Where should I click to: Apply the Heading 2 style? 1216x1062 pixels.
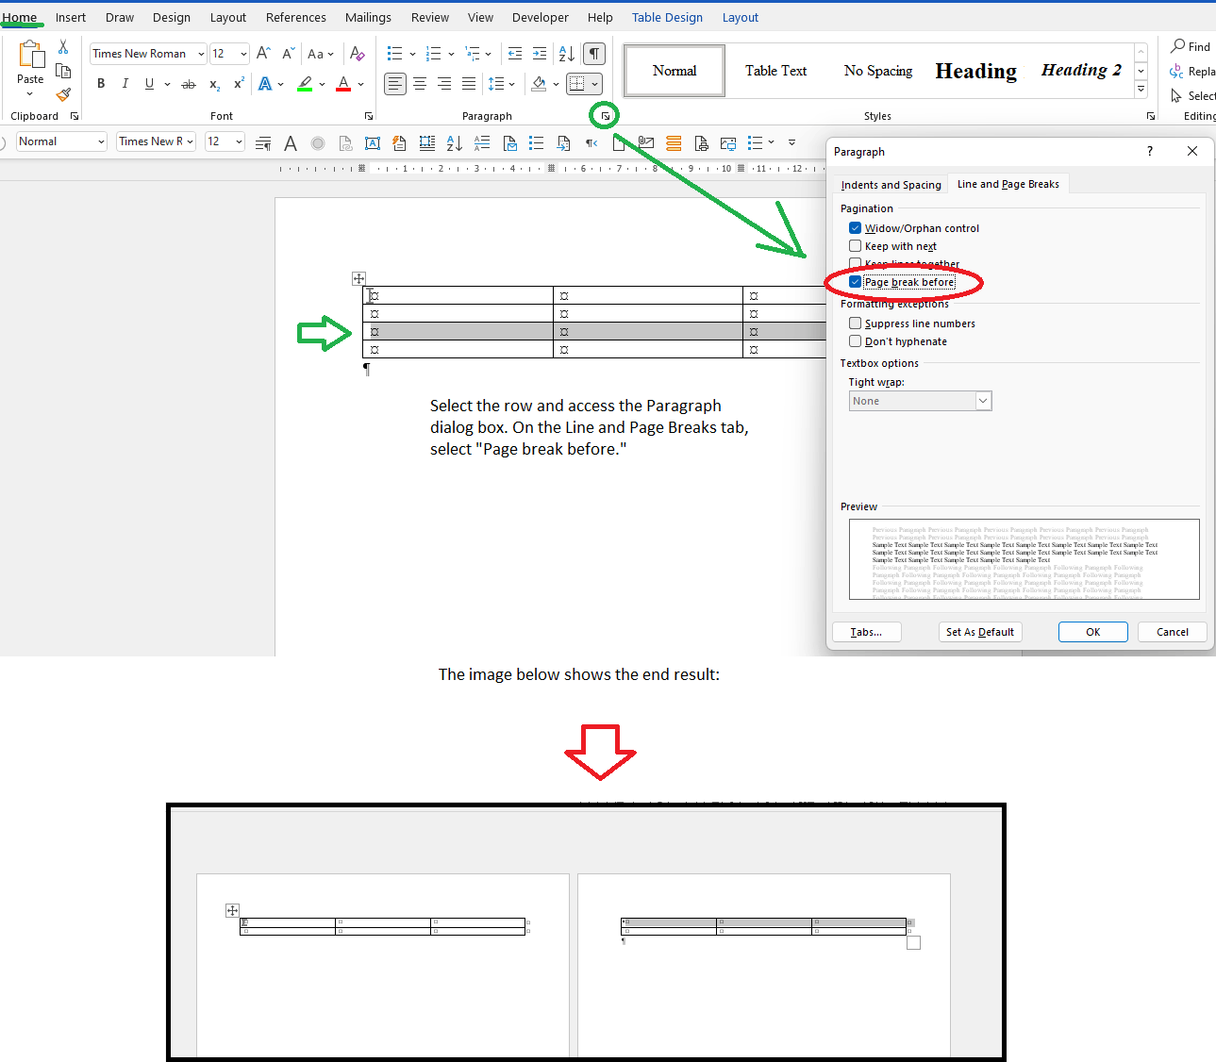click(x=1081, y=70)
